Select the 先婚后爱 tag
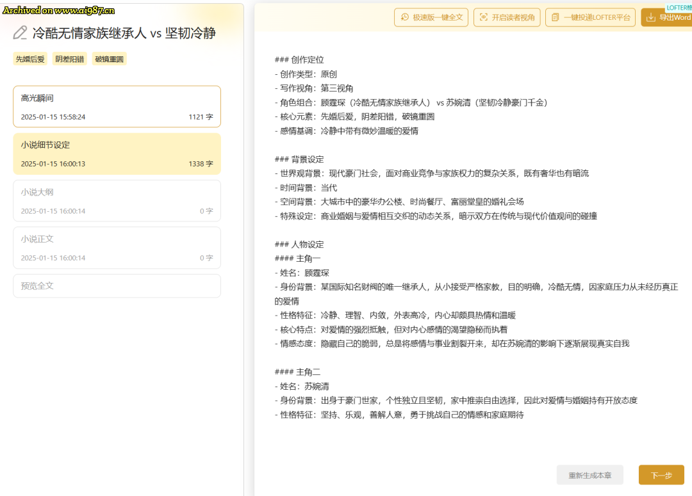The width and height of the screenshot is (692, 496). (x=31, y=59)
